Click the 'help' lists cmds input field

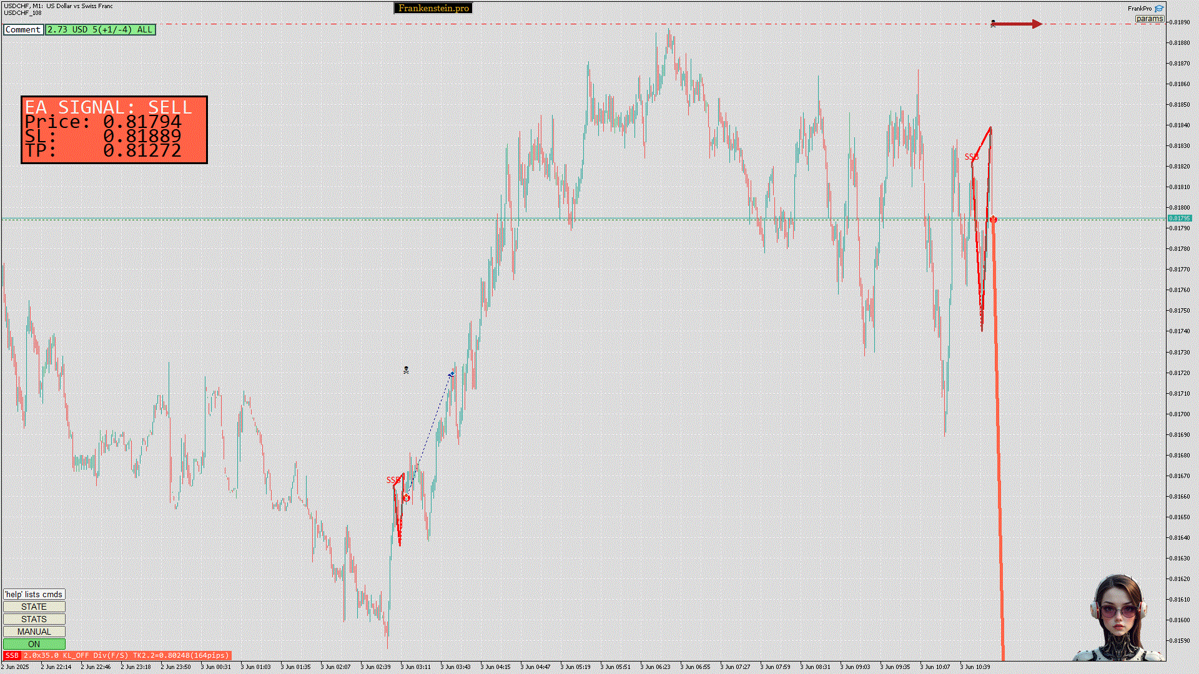34,594
